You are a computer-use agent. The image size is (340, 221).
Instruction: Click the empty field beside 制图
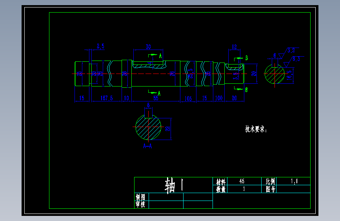click(166, 197)
